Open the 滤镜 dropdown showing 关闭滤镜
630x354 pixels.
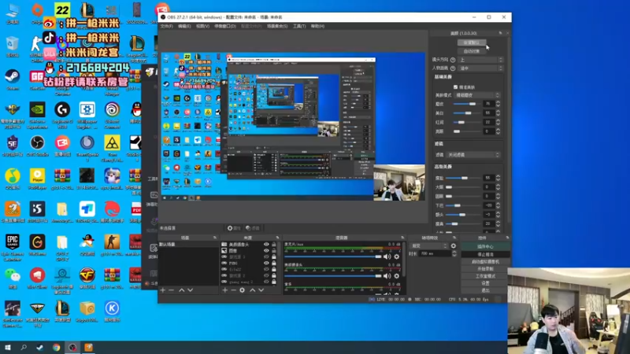pos(473,154)
